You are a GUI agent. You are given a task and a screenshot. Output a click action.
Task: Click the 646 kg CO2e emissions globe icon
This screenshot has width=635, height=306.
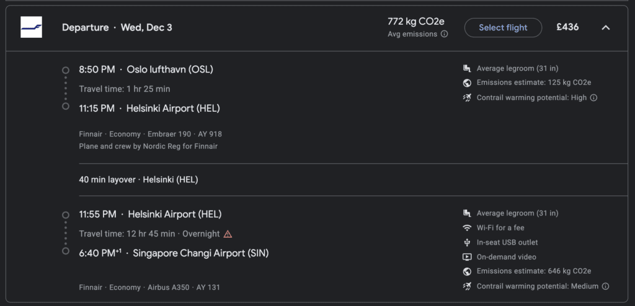coord(467,271)
